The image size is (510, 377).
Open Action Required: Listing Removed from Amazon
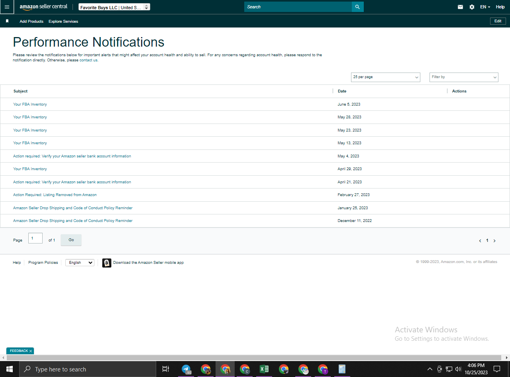tap(55, 195)
